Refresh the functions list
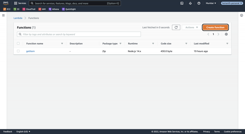The image size is (245, 134). [x=176, y=27]
